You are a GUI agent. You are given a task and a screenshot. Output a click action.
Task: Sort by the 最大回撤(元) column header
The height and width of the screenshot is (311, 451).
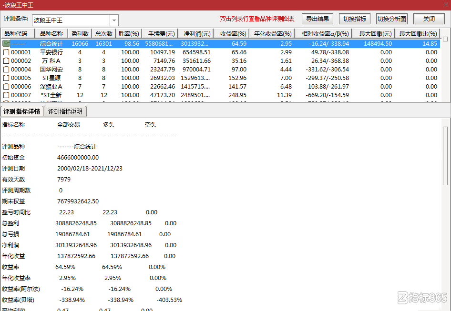tap(373, 34)
